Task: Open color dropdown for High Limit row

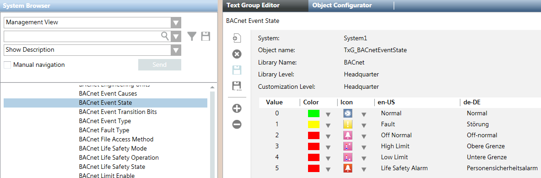Action: point(329,147)
